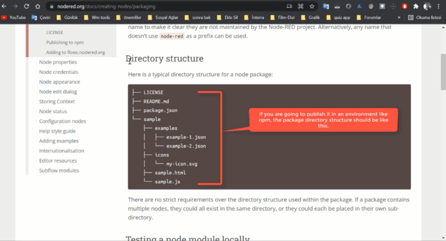Open Help style guide docs page

57,131
